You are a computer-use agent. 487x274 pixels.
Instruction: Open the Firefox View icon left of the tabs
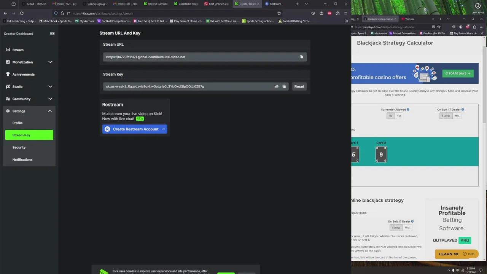pyautogui.click(x=14, y=4)
